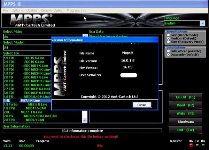Image resolution: width=209 pixels, height=150 pixels.
Task: Open the File menu
Action: click(x=6, y=10)
